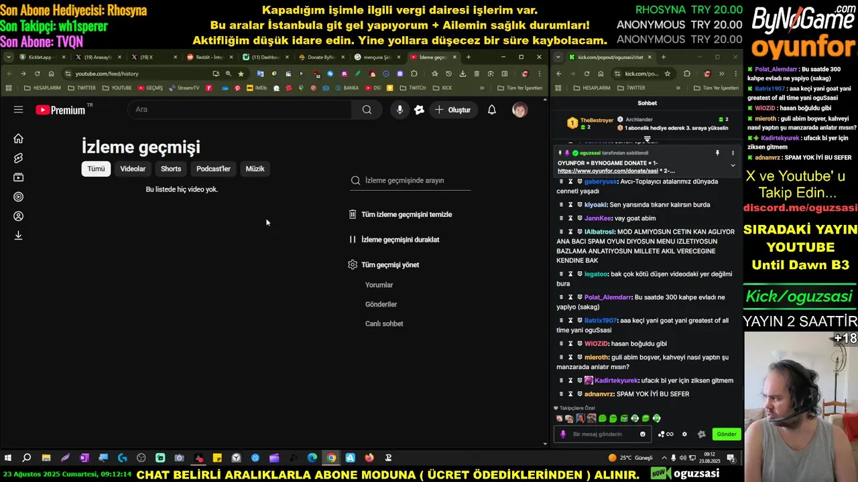Click Tüm izleme geçmişini temizle
The width and height of the screenshot is (858, 482).
(x=400, y=214)
